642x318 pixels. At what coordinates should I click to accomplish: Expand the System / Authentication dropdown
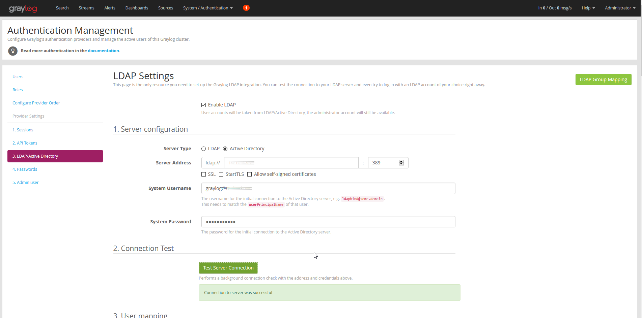[x=208, y=8]
